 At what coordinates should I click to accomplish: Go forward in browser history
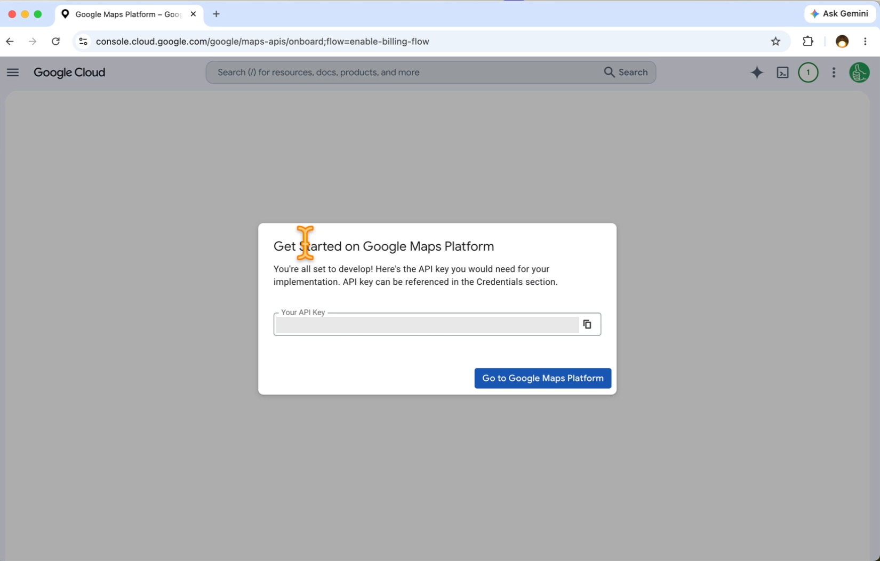33,42
